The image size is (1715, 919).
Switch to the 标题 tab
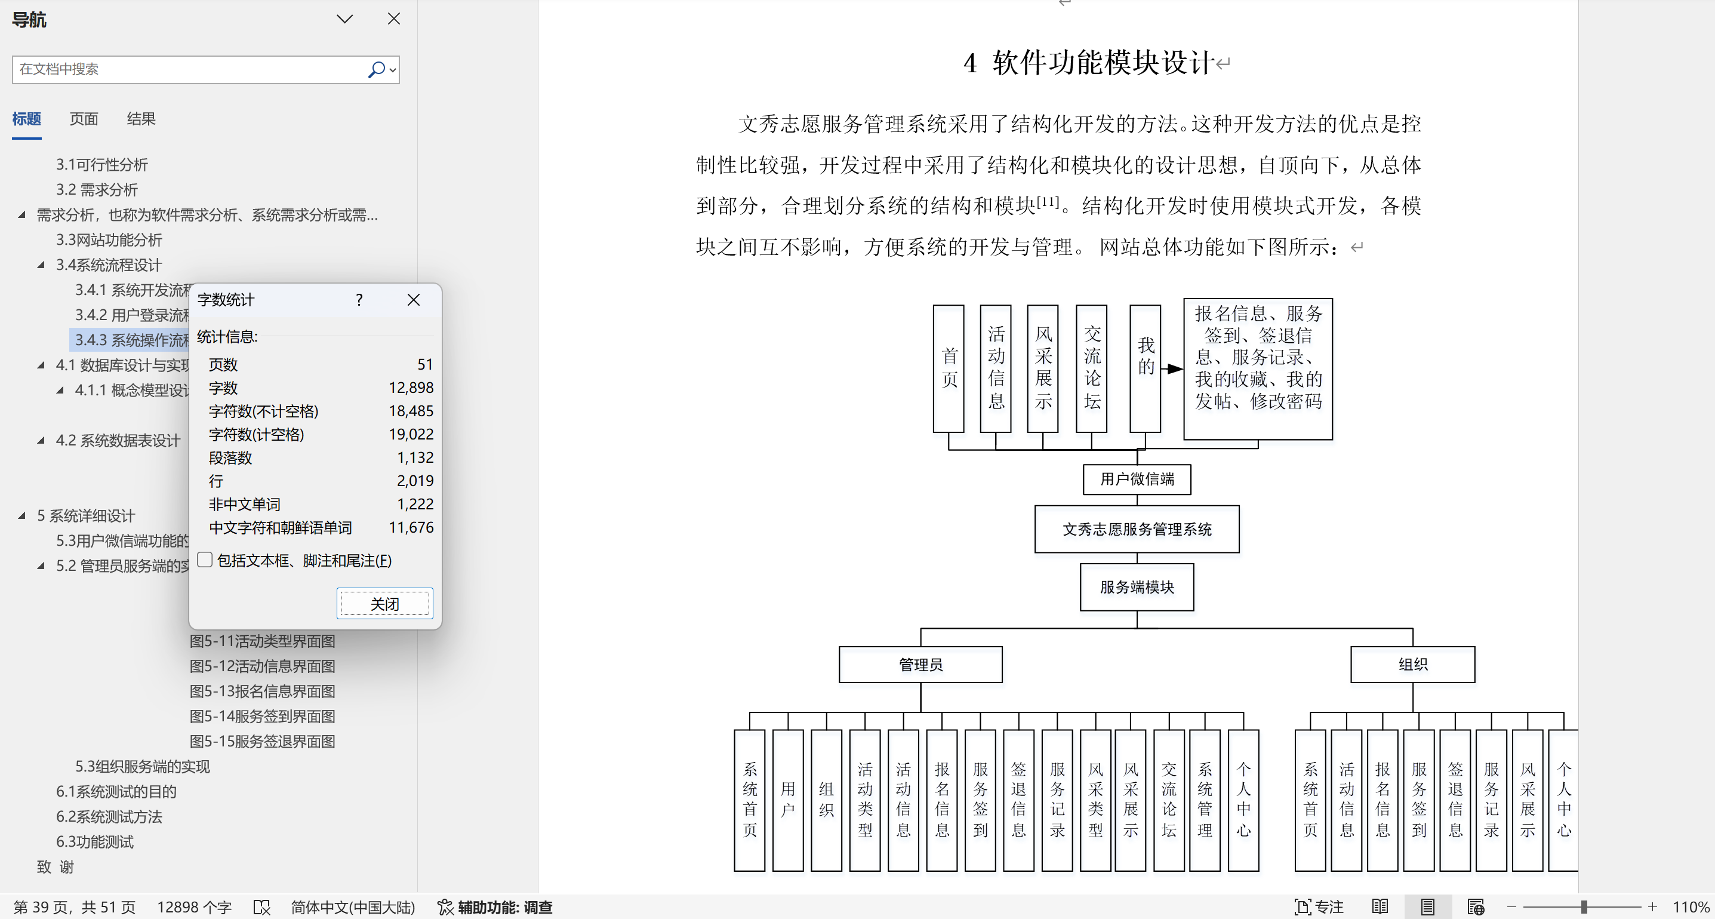(27, 119)
